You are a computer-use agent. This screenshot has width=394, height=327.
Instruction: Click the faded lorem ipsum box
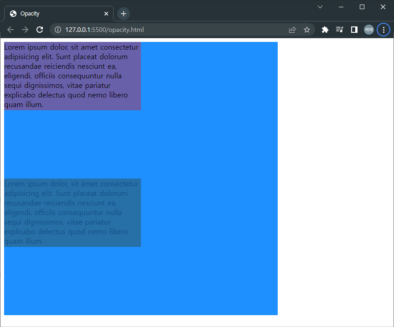[x=73, y=213]
